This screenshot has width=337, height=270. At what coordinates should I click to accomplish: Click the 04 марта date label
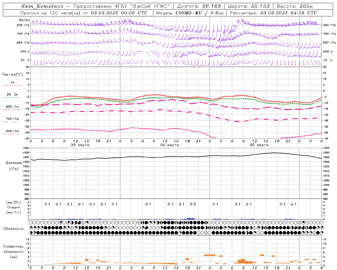click(x=170, y=145)
